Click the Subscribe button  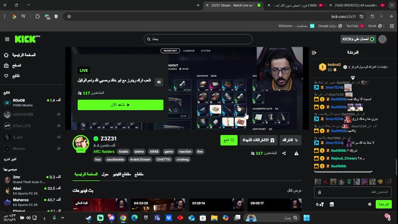(x=290, y=140)
